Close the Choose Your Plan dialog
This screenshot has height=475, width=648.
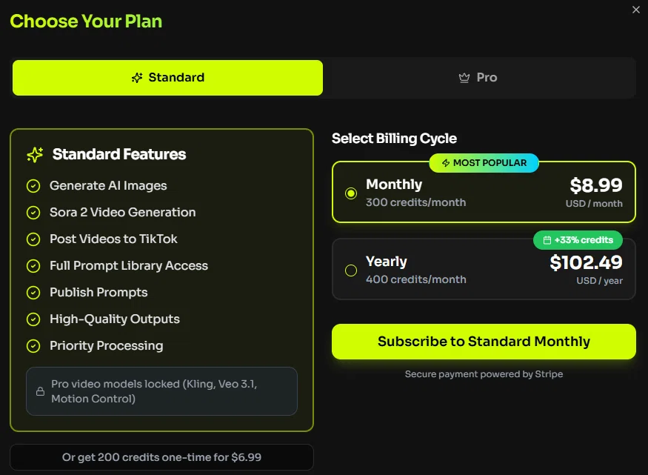tap(636, 10)
